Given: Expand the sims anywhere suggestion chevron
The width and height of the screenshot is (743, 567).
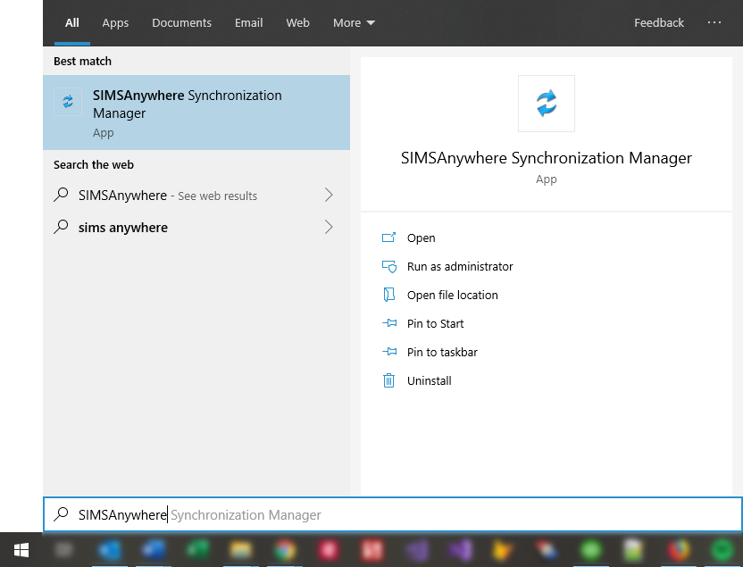Looking at the screenshot, I should tap(329, 227).
